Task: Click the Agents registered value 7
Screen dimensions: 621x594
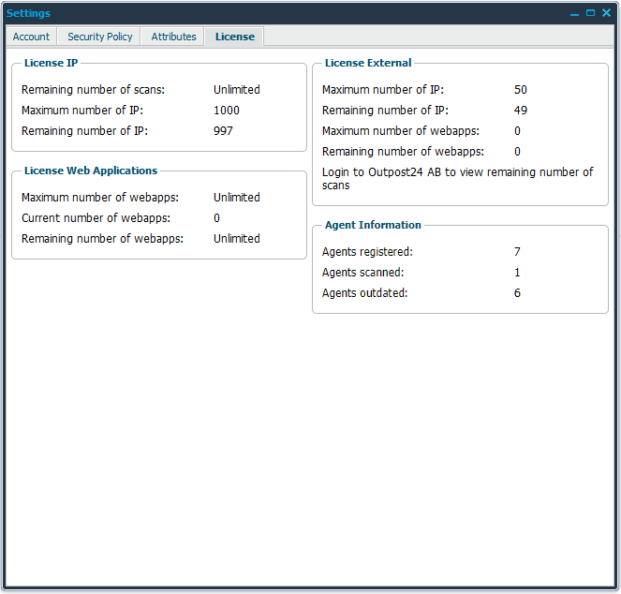Action: click(x=517, y=252)
